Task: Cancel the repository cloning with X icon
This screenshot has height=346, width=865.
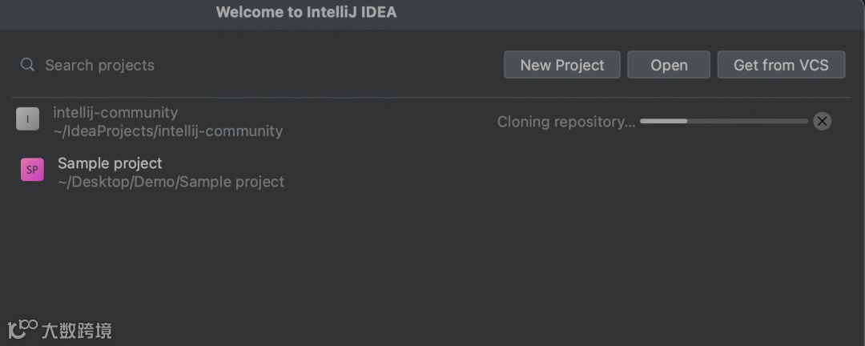Action: 822,122
